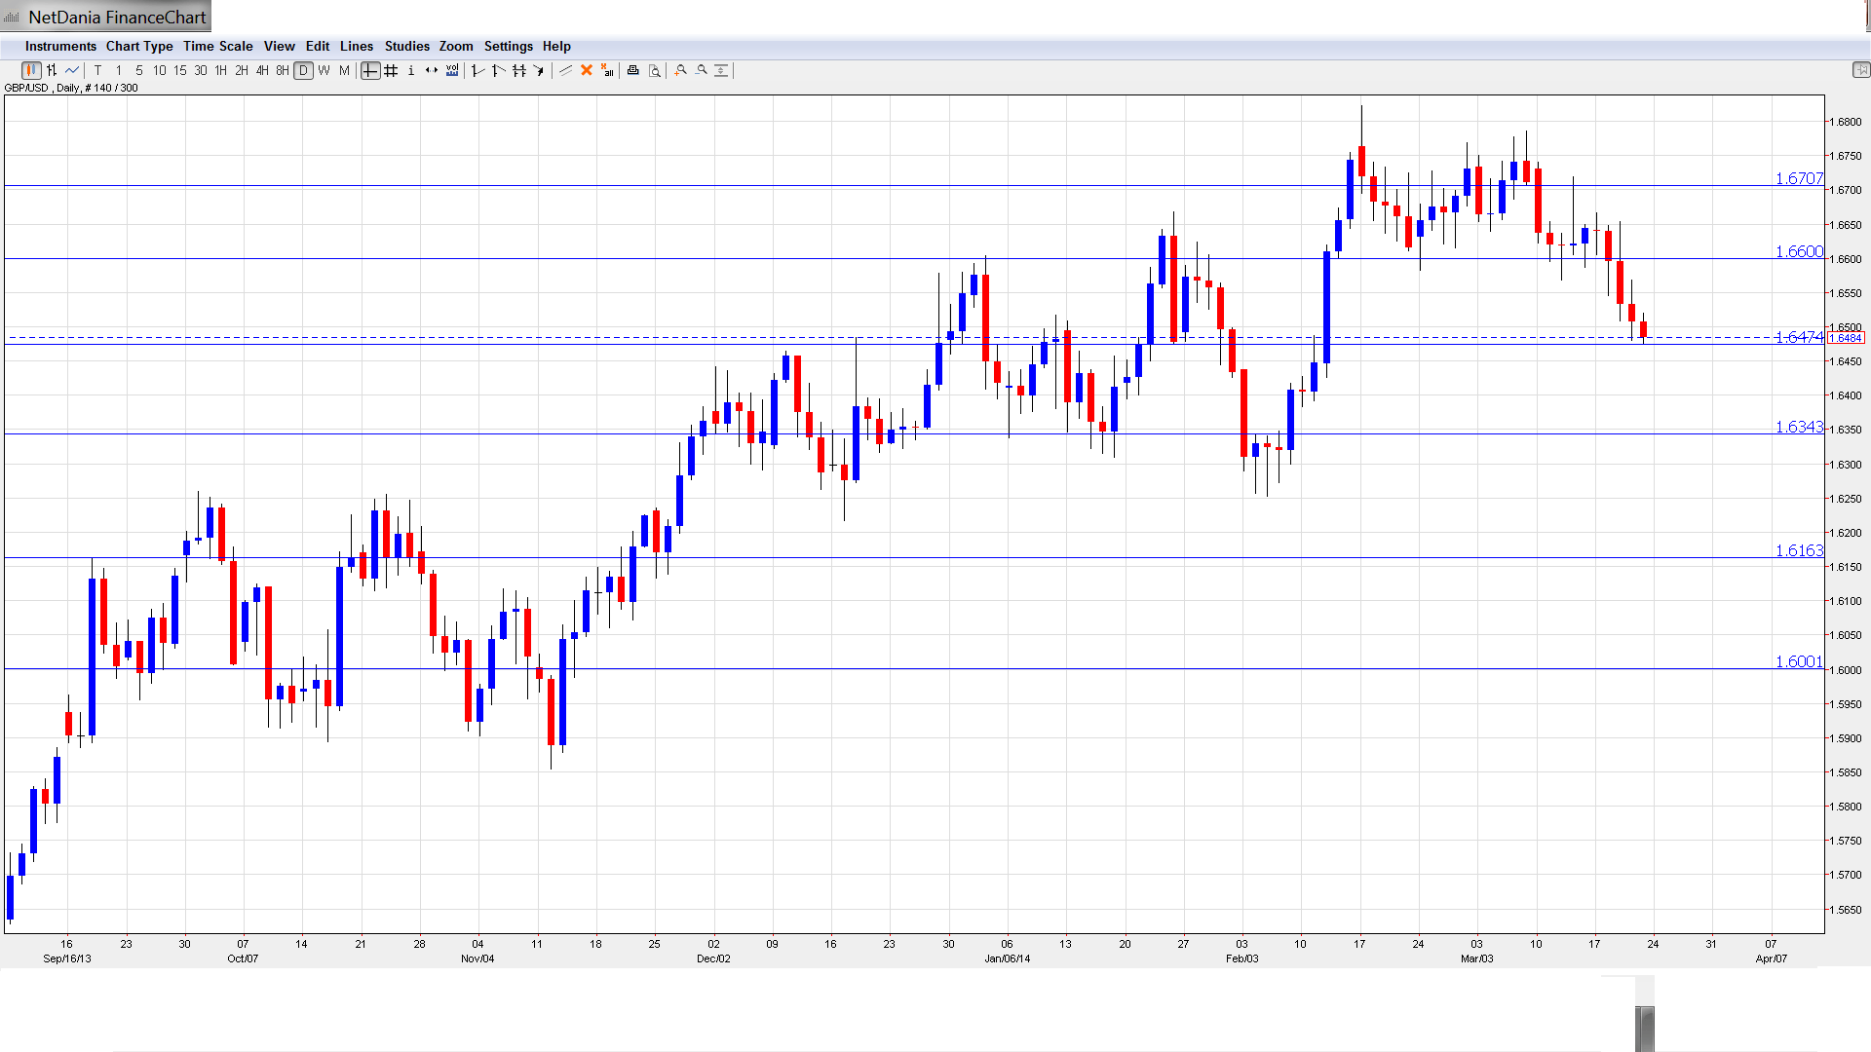Viewport: 1871px width, 1052px height.
Task: Click the print chart icon
Action: pos(633,70)
